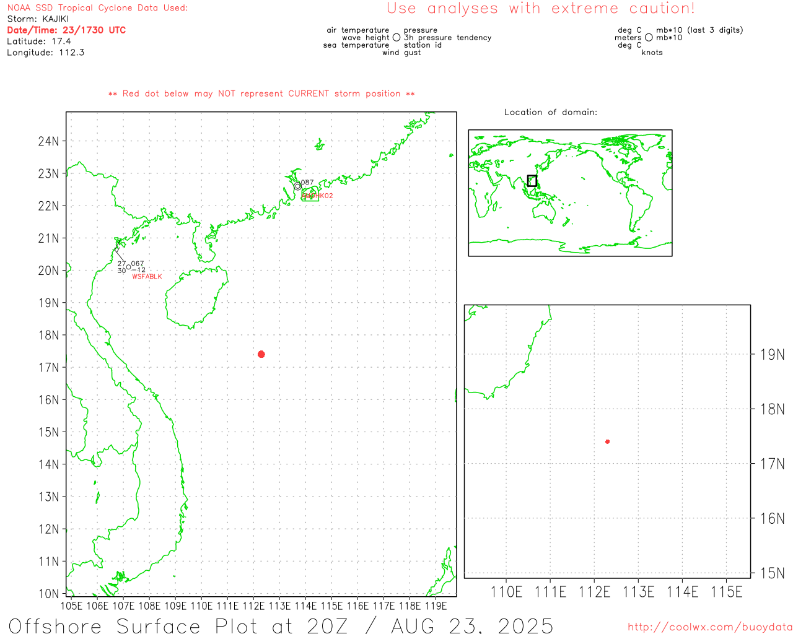Select the WSFABLK station id label
This screenshot has width=793, height=634.
[x=147, y=277]
